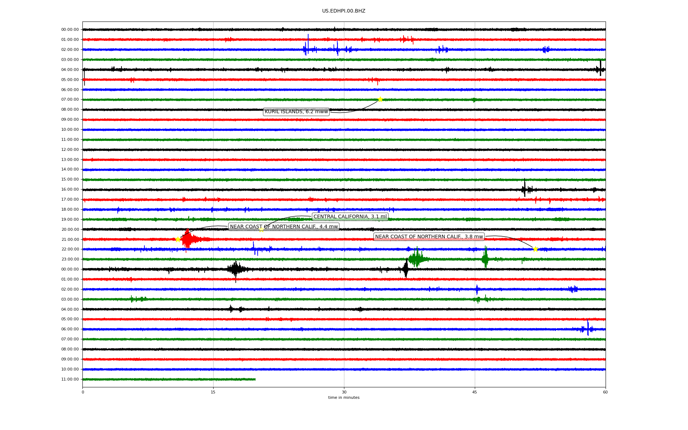The image size is (688, 430).
Task: Click the largest green burst on the 23:00:00 trace
Action: click(416, 258)
